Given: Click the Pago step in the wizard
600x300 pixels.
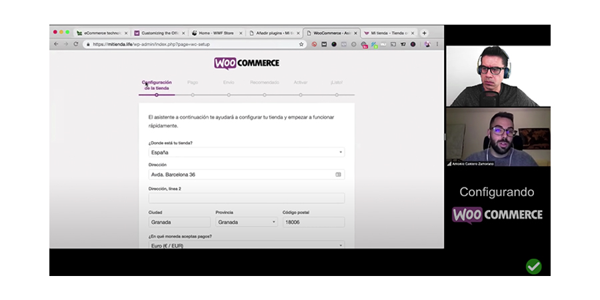Looking at the screenshot, I should 193,82.
